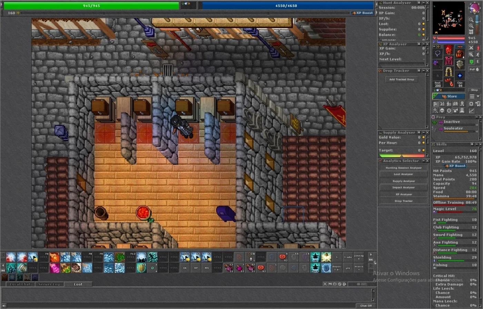Image resolution: width=483 pixels, height=309 pixels.
Task: Select the boots equipment slot
Action: [448, 82]
